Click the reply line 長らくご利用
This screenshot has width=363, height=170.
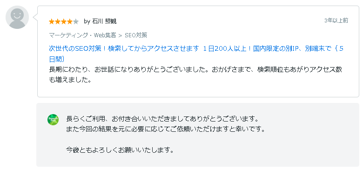tap(162, 119)
